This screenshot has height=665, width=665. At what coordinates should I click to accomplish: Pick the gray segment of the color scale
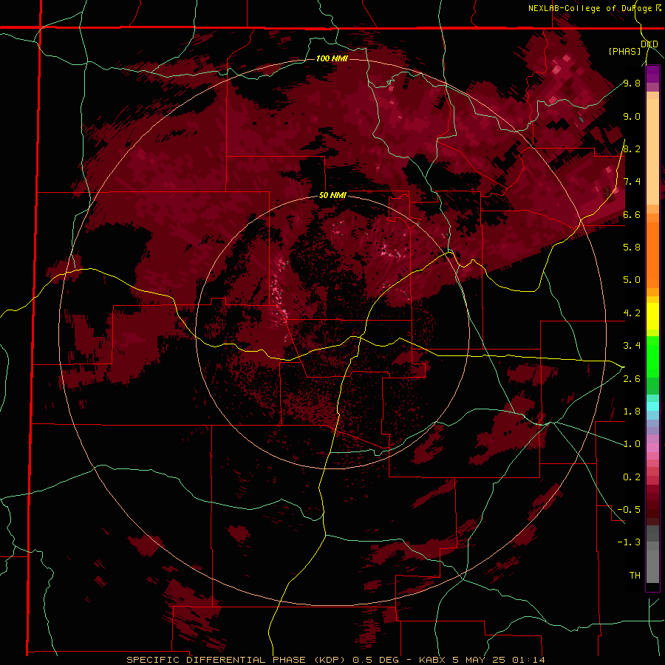[652, 556]
